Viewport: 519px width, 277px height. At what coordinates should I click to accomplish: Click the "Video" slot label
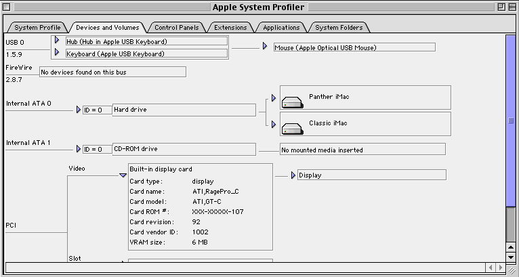point(77,169)
